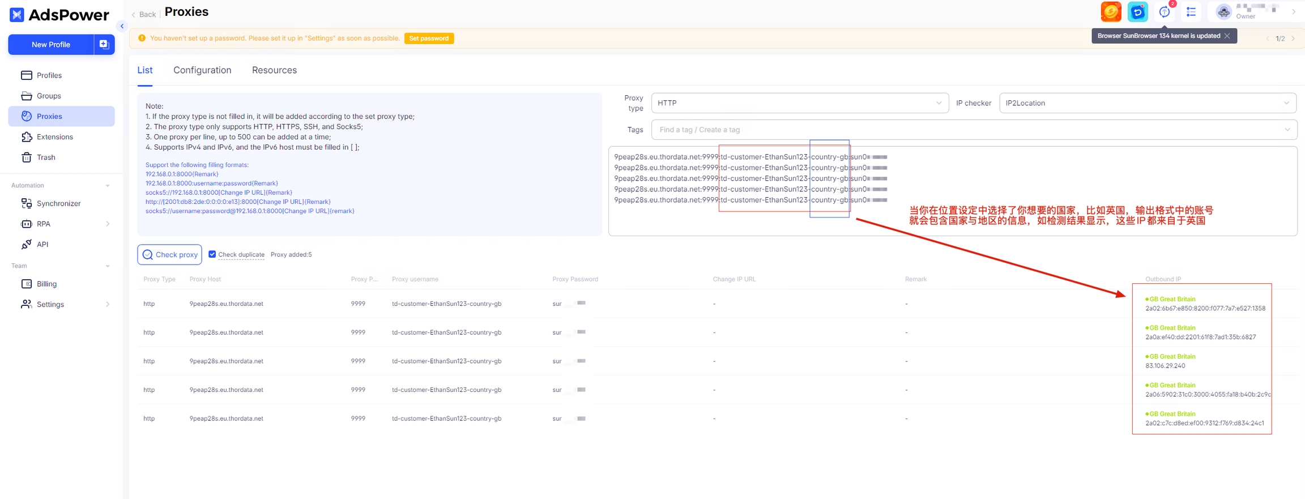Expand the RPA submenu arrow
Image resolution: width=1305 pixels, height=499 pixels.
coord(108,224)
